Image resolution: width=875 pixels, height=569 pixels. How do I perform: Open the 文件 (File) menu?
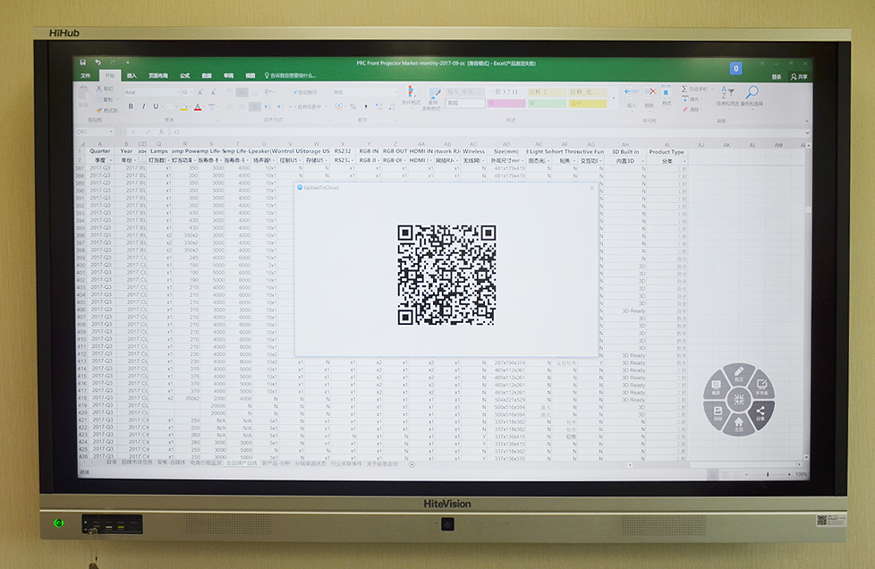tap(86, 76)
